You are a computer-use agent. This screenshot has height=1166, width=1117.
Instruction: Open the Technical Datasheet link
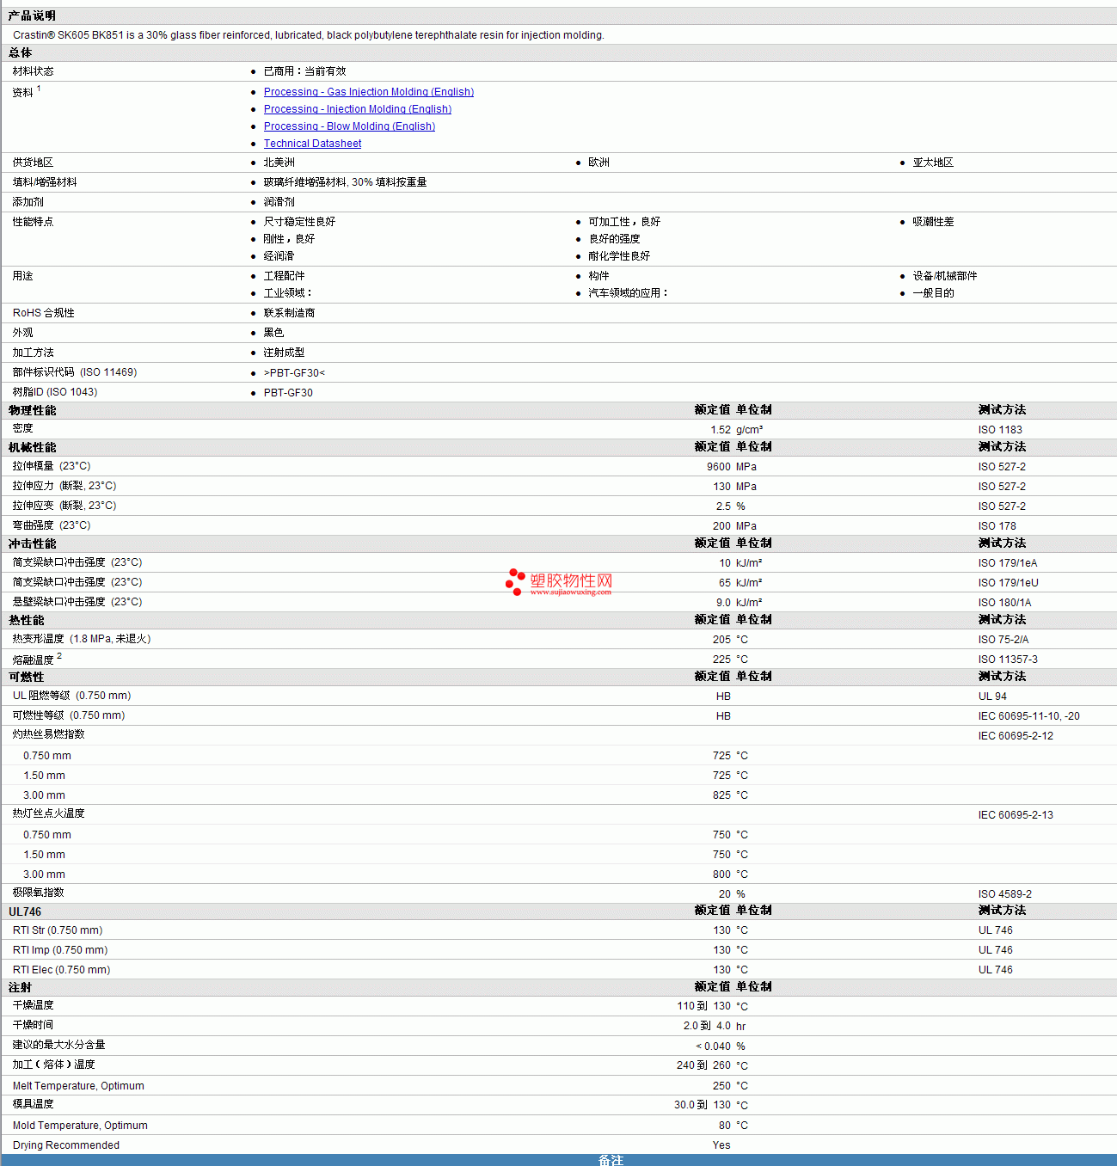pyautogui.click(x=312, y=144)
